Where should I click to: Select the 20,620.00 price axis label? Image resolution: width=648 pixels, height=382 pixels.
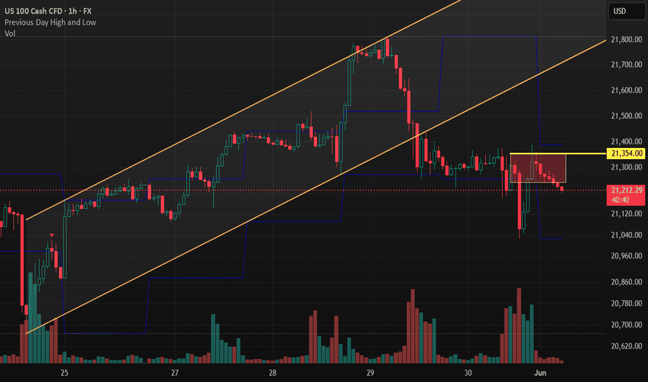pos(626,346)
